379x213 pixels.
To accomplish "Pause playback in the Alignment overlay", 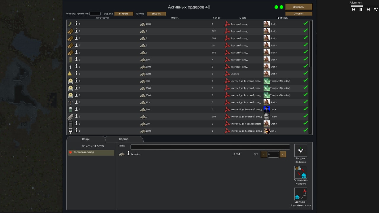I will click(x=361, y=9).
